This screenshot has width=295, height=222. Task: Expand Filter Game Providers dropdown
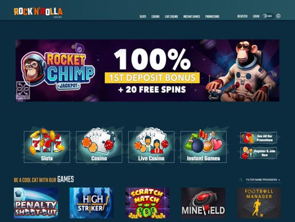pyautogui.click(x=263, y=180)
